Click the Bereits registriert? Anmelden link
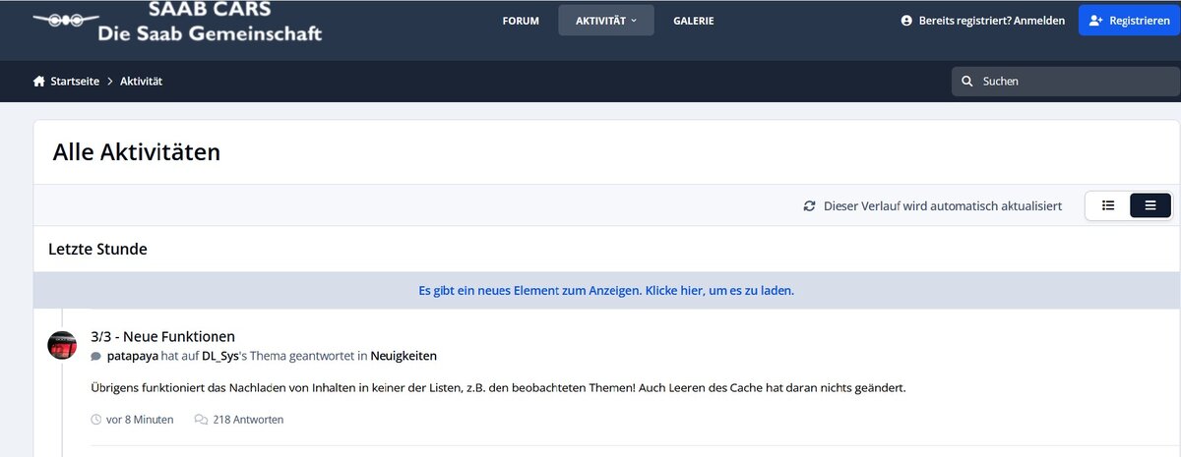Image resolution: width=1181 pixels, height=457 pixels. (991, 21)
